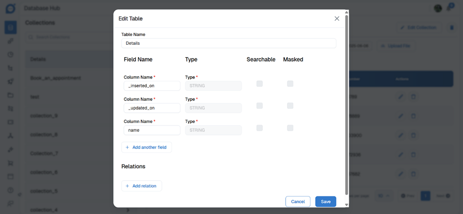Viewport: 463px width, 214px height.
Task: Open Type dropdown for name column
Action: click(213, 130)
